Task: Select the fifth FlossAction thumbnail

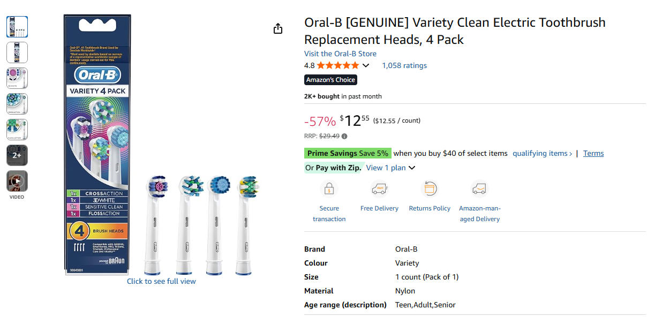Action: (x=17, y=130)
